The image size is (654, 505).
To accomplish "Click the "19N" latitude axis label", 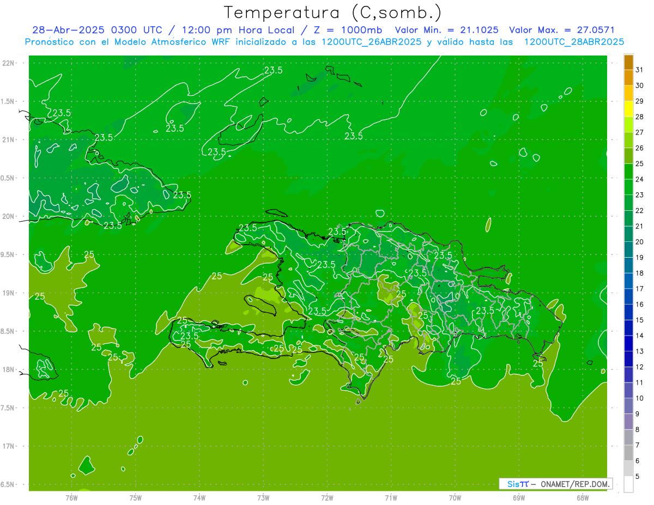I will pyautogui.click(x=9, y=293).
